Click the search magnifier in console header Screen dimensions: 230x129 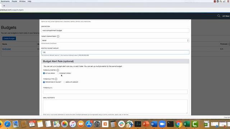[x=219, y=16]
